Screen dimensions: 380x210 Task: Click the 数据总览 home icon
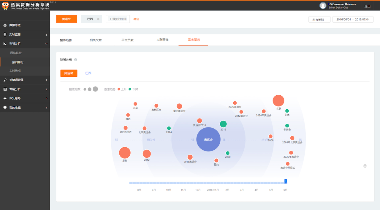coord(5,25)
